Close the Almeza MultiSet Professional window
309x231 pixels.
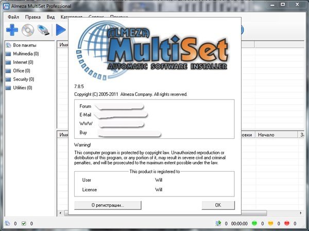coord(297,5)
